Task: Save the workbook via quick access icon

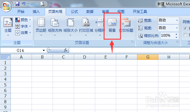Action: pyautogui.click(x=17, y=4)
